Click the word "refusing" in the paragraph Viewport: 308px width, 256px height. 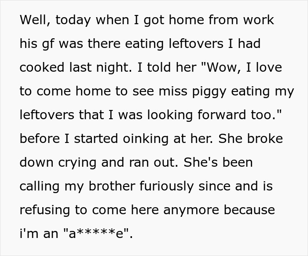point(47,210)
